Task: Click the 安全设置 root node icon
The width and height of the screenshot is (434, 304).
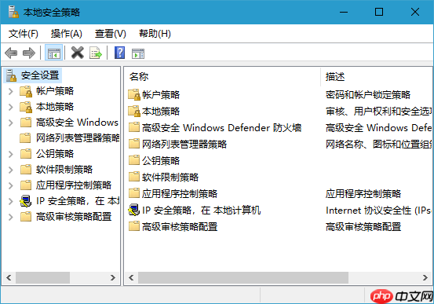Action: point(12,75)
